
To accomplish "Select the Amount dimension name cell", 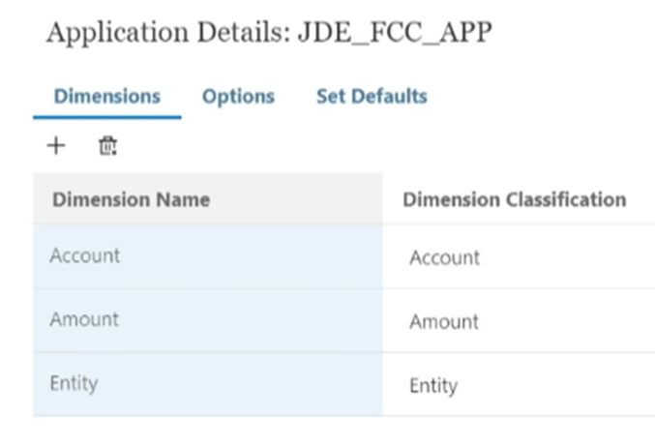I will 208,320.
